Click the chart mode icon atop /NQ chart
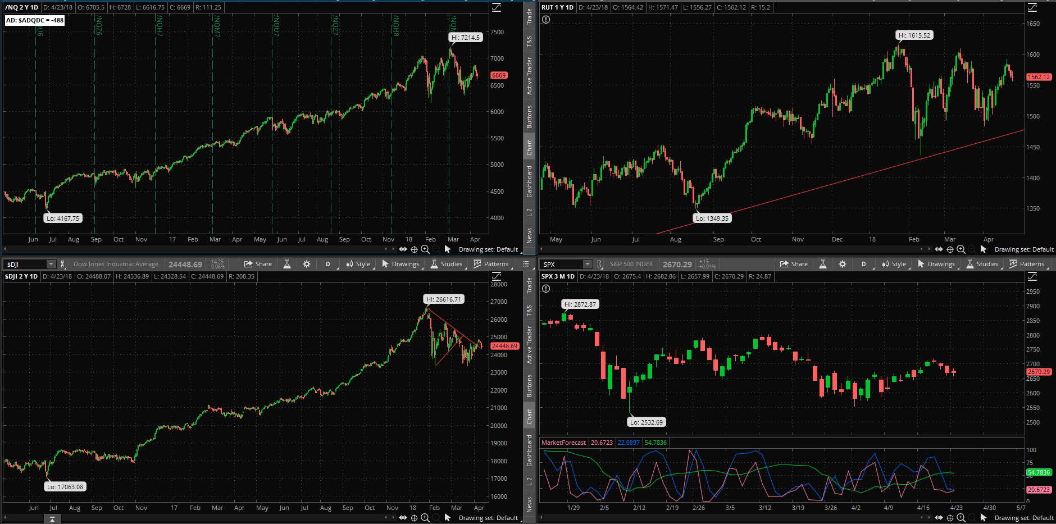 point(497,7)
